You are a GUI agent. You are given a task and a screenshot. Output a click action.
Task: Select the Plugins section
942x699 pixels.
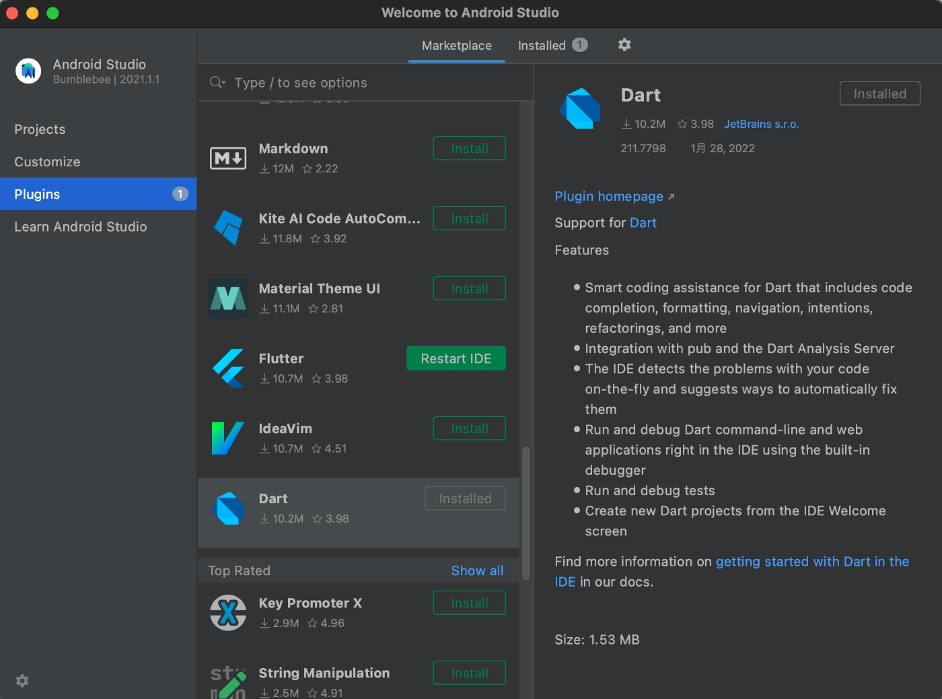tap(98, 194)
